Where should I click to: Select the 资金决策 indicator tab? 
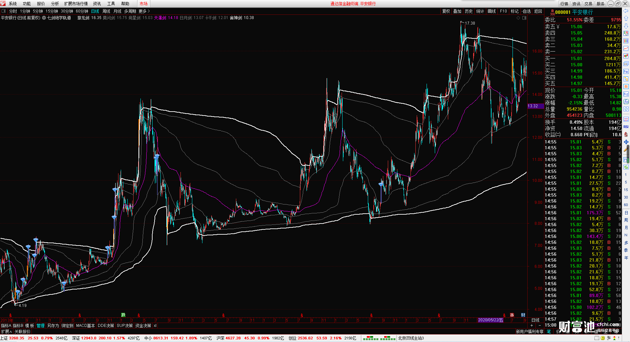(143, 326)
